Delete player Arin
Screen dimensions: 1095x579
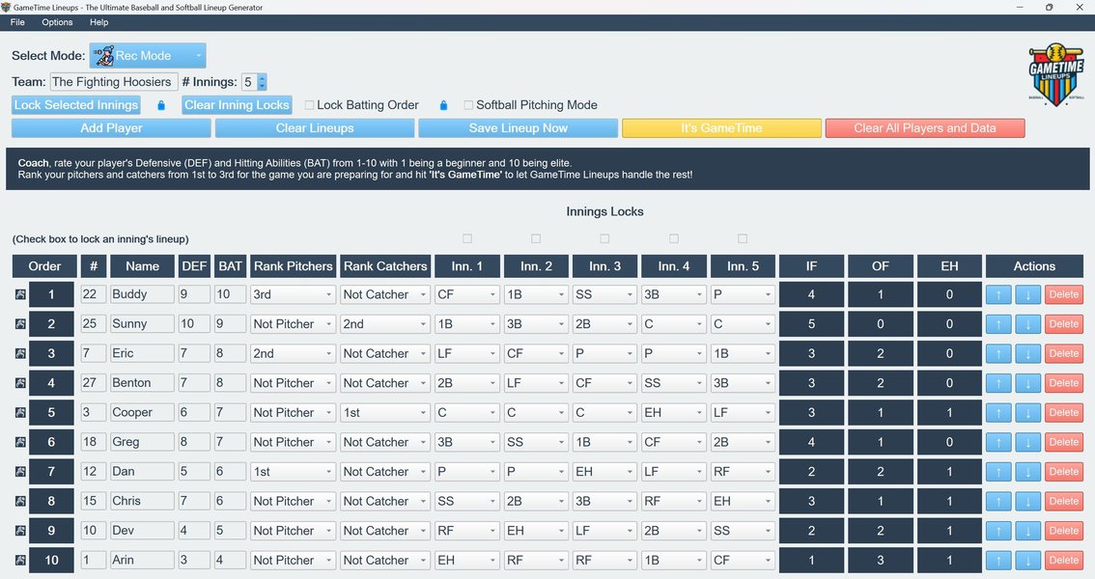[x=1063, y=560]
